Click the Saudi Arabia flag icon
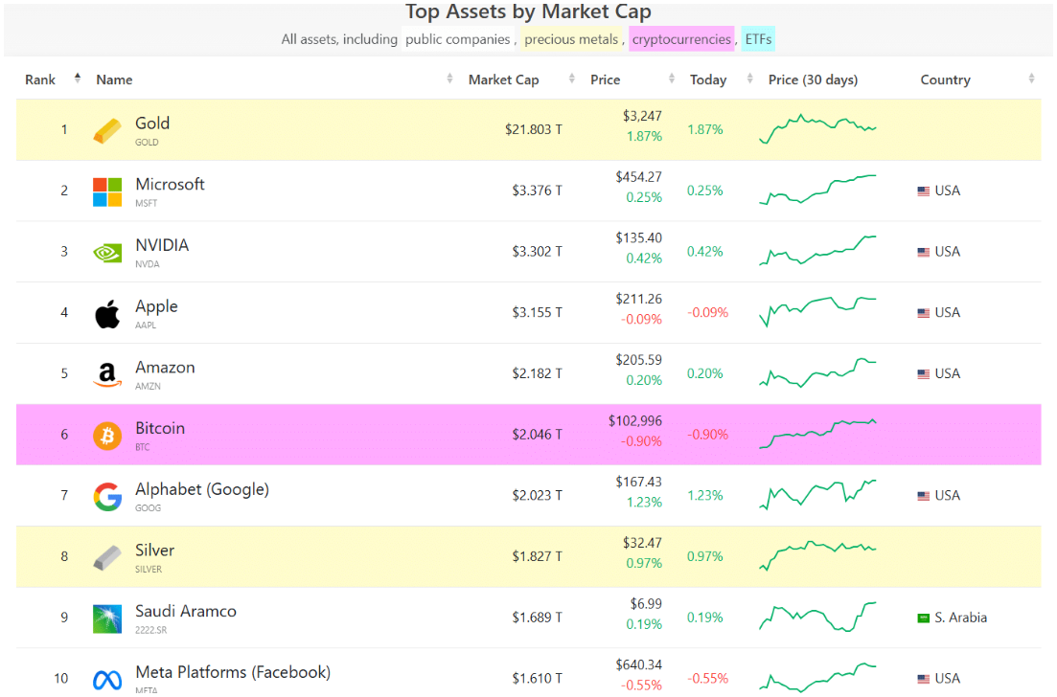The width and height of the screenshot is (1057, 697). coord(924,618)
